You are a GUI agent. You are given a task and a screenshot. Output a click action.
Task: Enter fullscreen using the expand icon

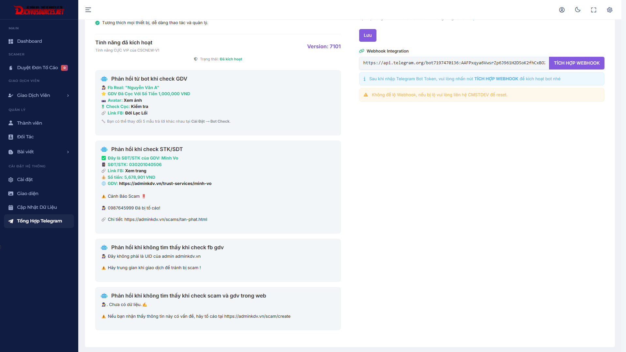click(x=594, y=10)
